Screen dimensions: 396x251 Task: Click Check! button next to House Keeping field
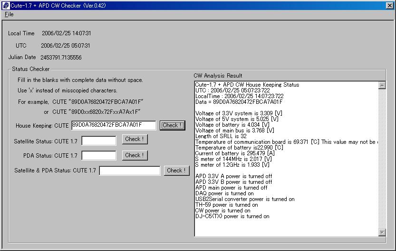(x=172, y=125)
